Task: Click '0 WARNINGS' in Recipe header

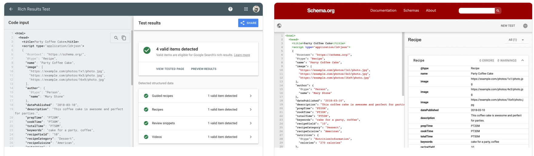Action: (507, 60)
